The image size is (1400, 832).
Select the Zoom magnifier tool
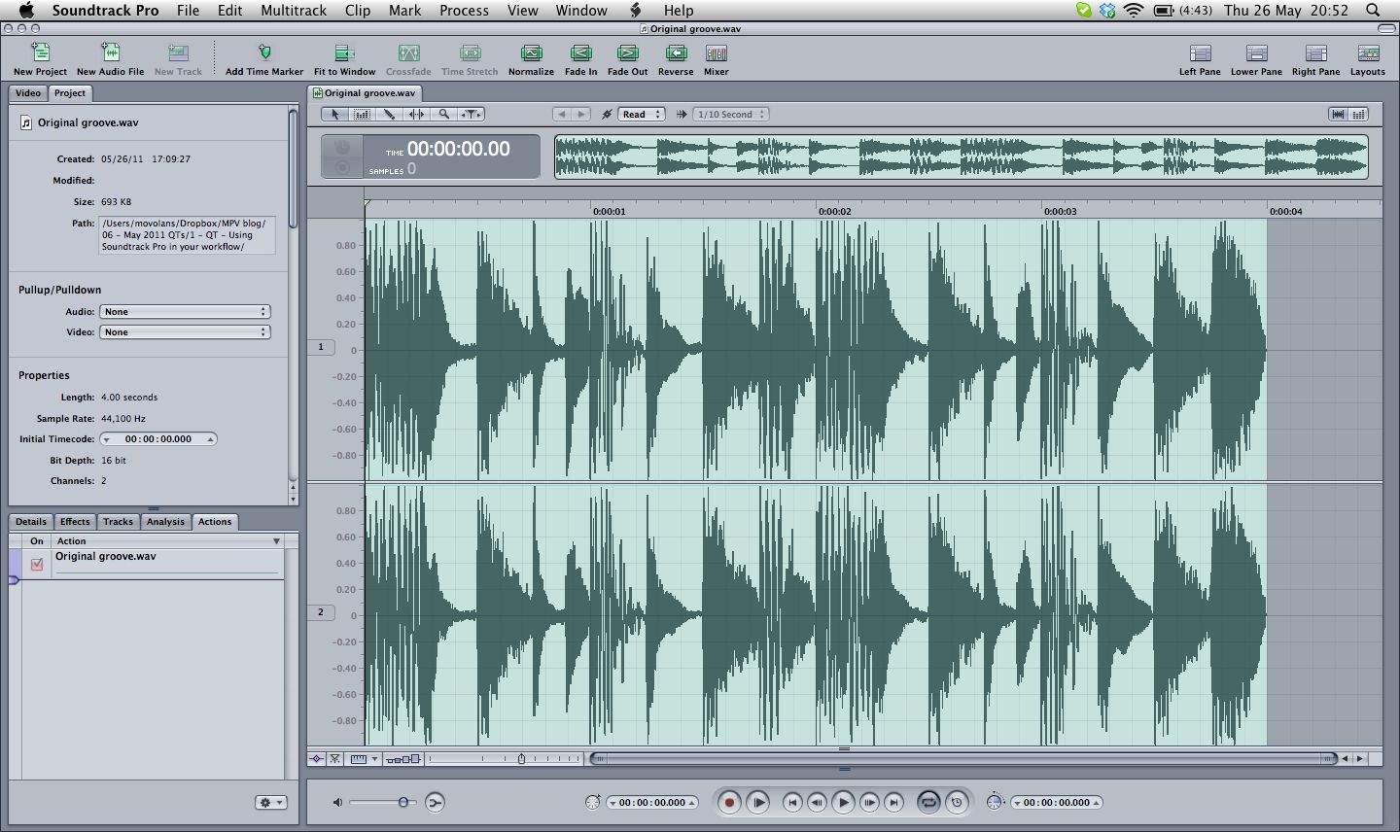[443, 114]
